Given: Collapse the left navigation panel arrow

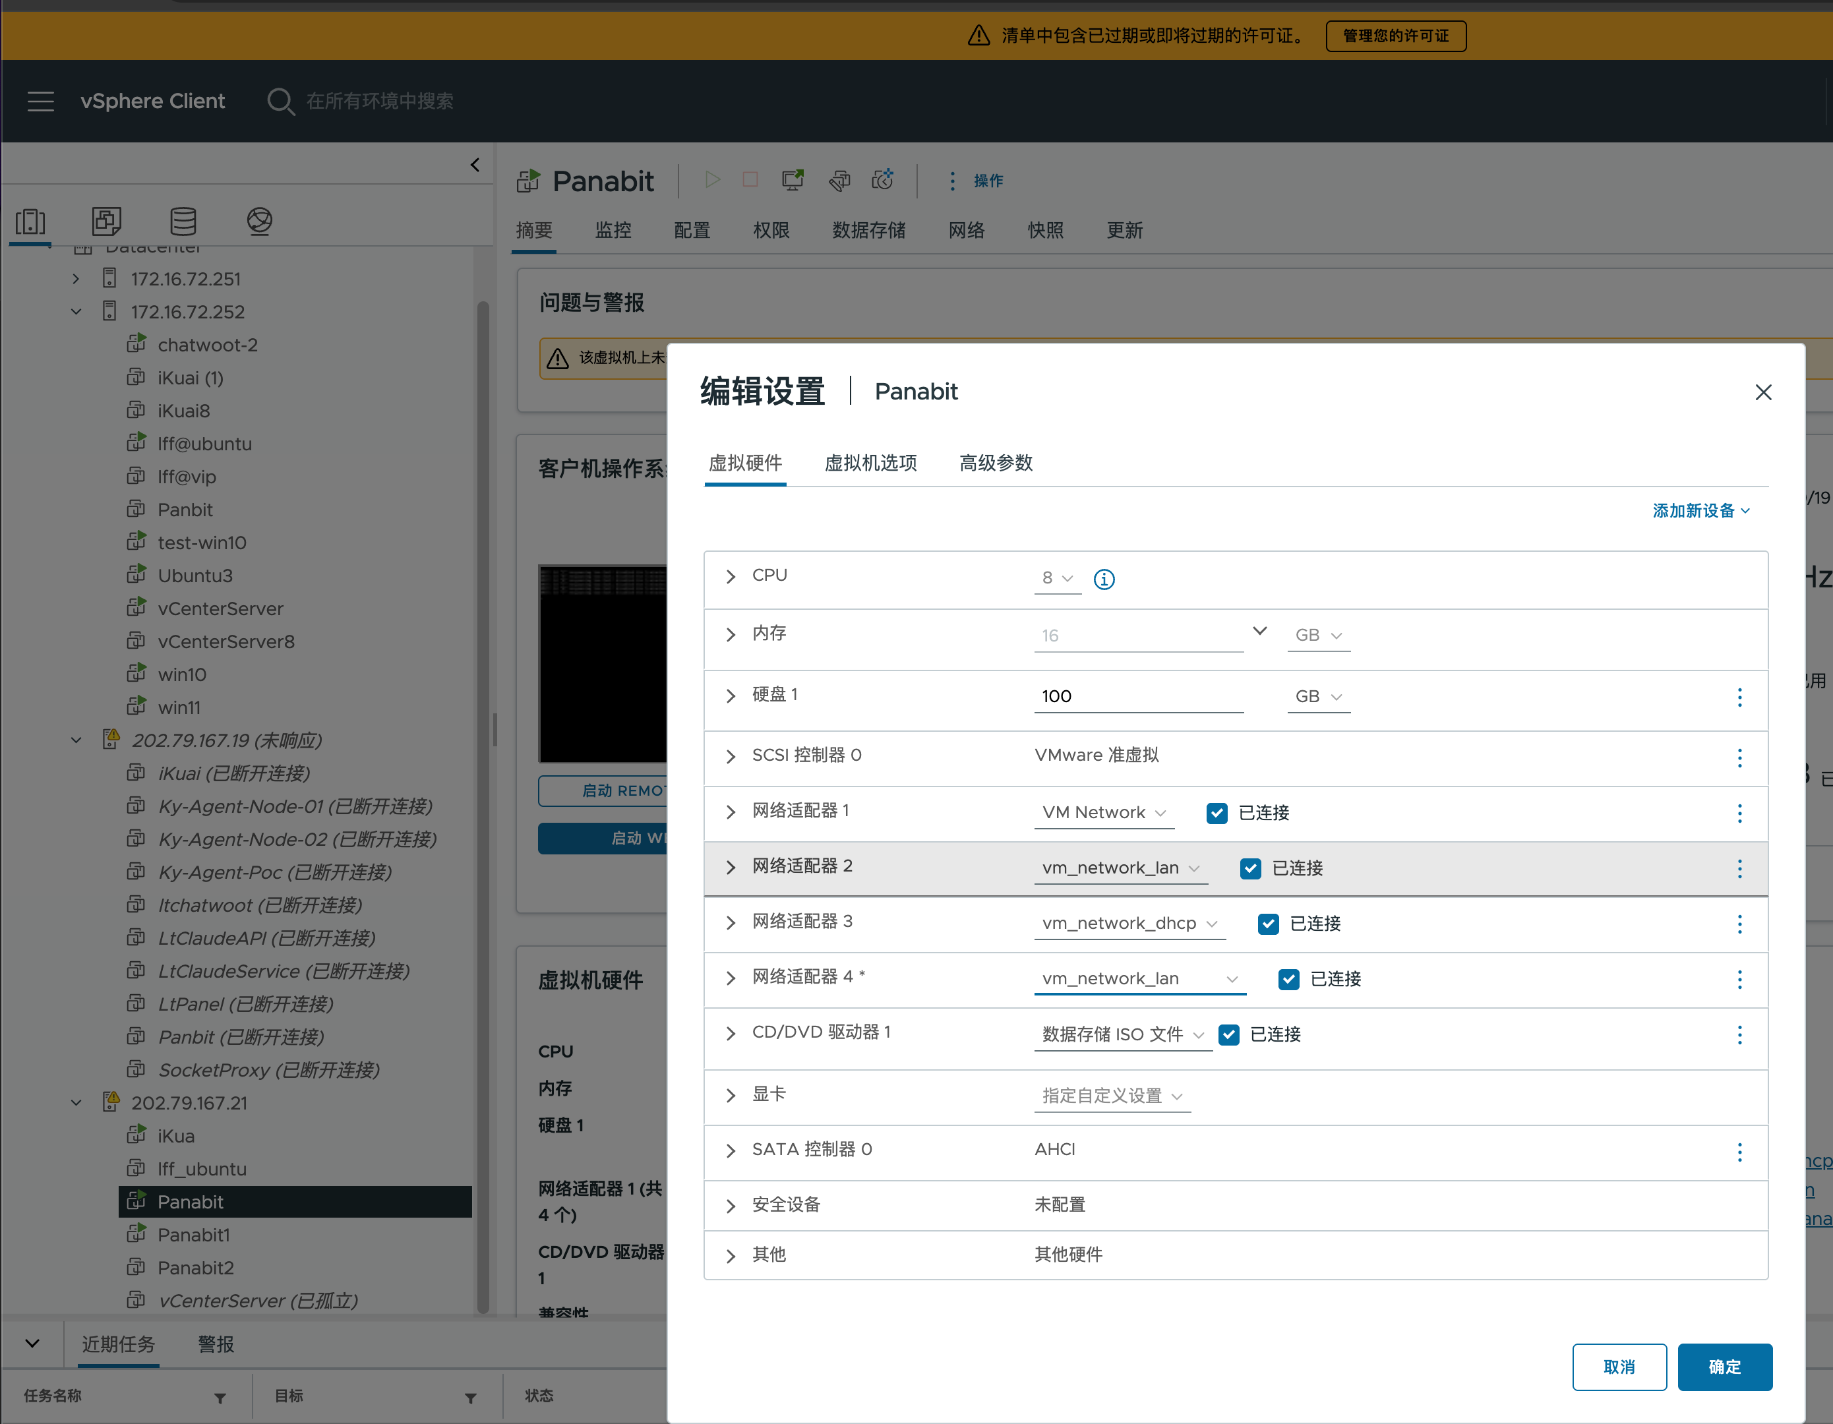Looking at the screenshot, I should pyautogui.click(x=475, y=164).
